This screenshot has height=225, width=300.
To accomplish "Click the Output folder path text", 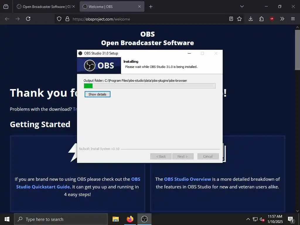I will pyautogui.click(x=135, y=81).
